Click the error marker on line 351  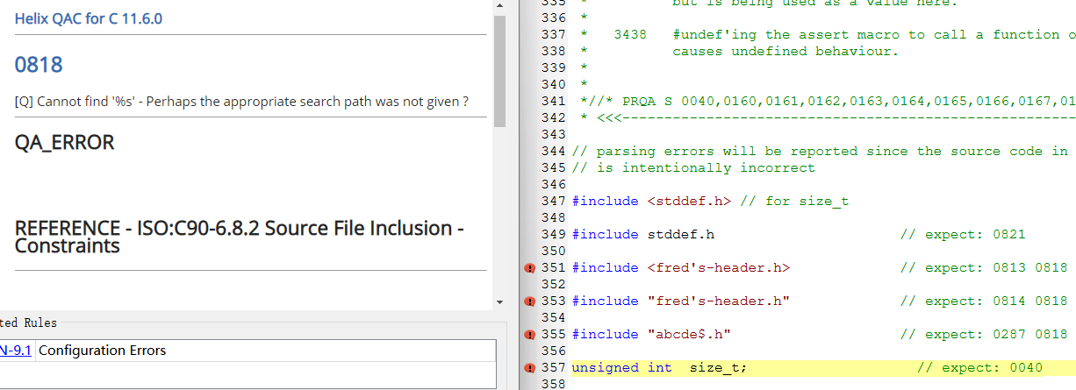click(x=529, y=268)
